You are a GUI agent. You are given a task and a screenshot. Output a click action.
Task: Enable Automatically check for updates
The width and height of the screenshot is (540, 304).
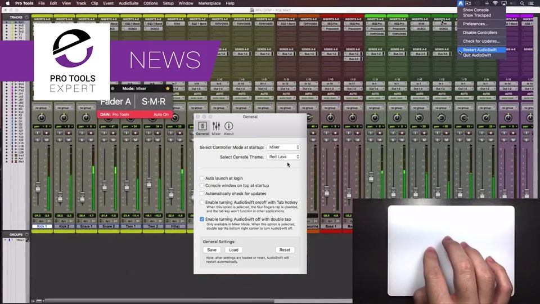(x=202, y=194)
